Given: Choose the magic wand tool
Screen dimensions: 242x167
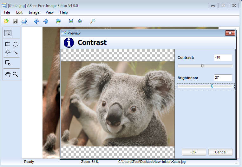Looking at the screenshot, I should click(15, 52).
